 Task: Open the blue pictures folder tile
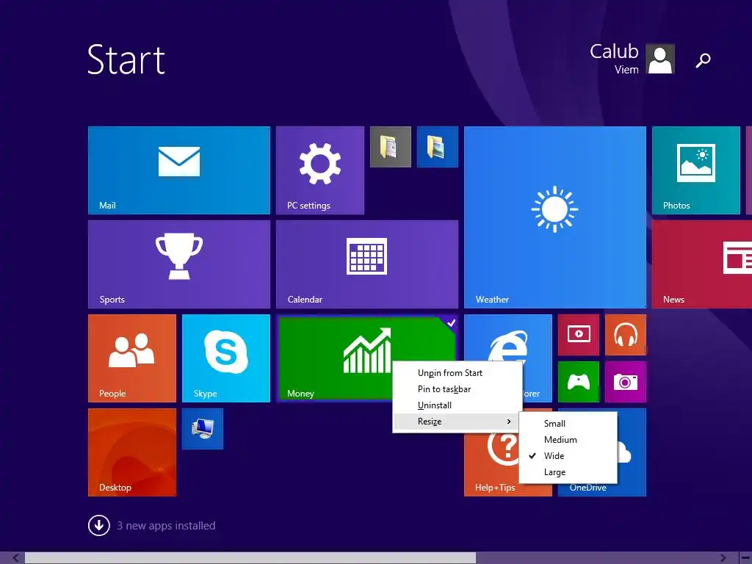pyautogui.click(x=438, y=147)
